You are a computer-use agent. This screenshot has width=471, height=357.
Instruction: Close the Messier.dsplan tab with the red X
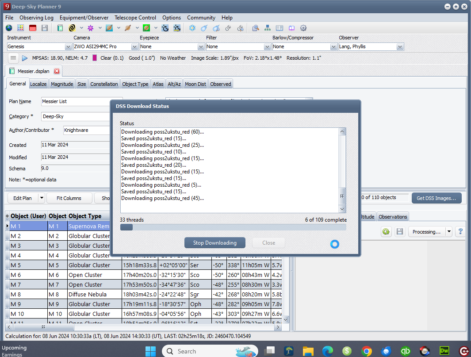[57, 71]
